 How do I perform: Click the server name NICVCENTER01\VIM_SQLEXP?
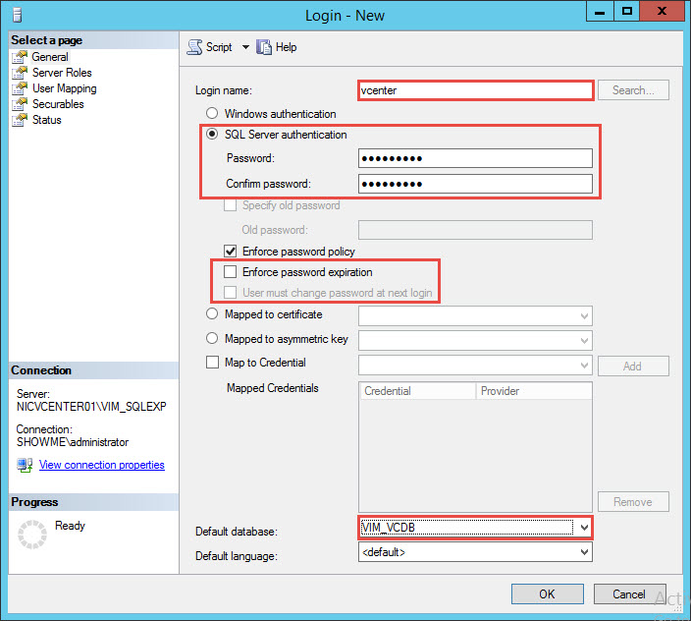coord(91,407)
